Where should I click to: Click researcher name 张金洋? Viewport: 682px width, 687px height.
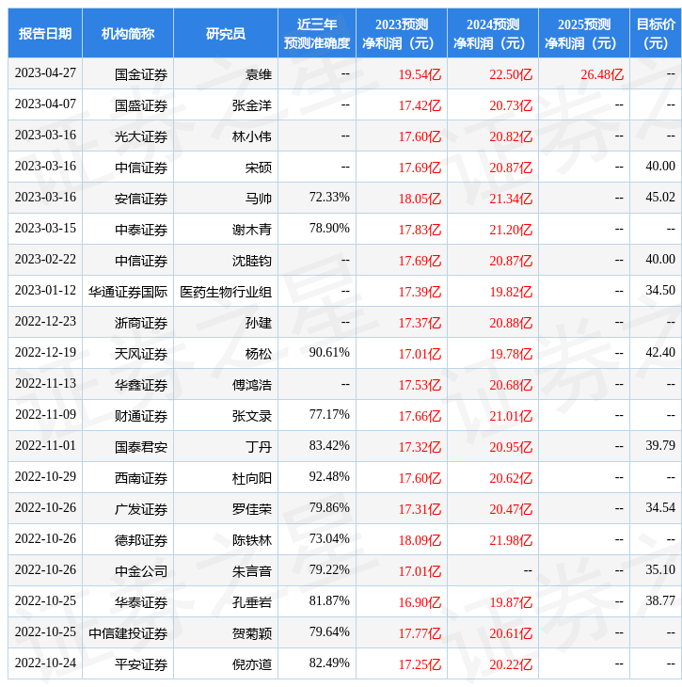[252, 105]
